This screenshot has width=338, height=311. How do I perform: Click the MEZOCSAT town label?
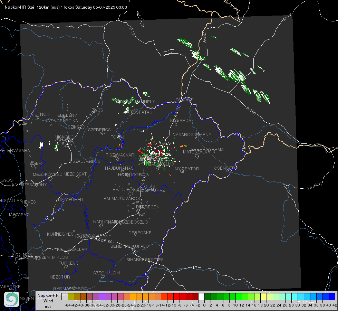pyautogui.click(x=75, y=174)
